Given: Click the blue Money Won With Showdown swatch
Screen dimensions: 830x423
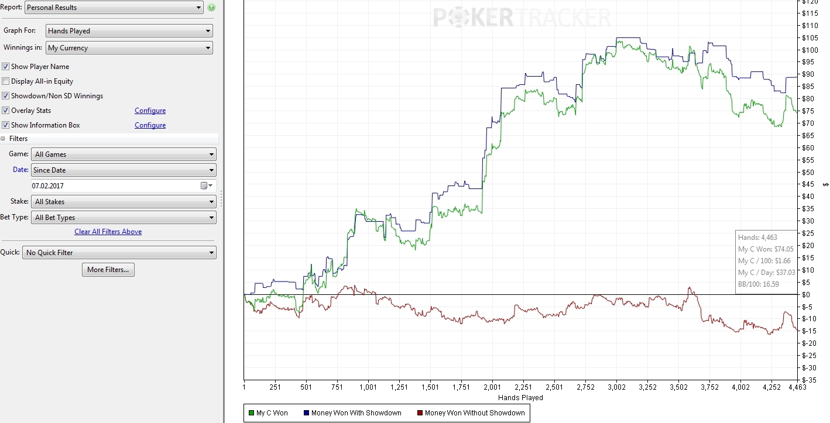Looking at the screenshot, I should pyautogui.click(x=306, y=413).
